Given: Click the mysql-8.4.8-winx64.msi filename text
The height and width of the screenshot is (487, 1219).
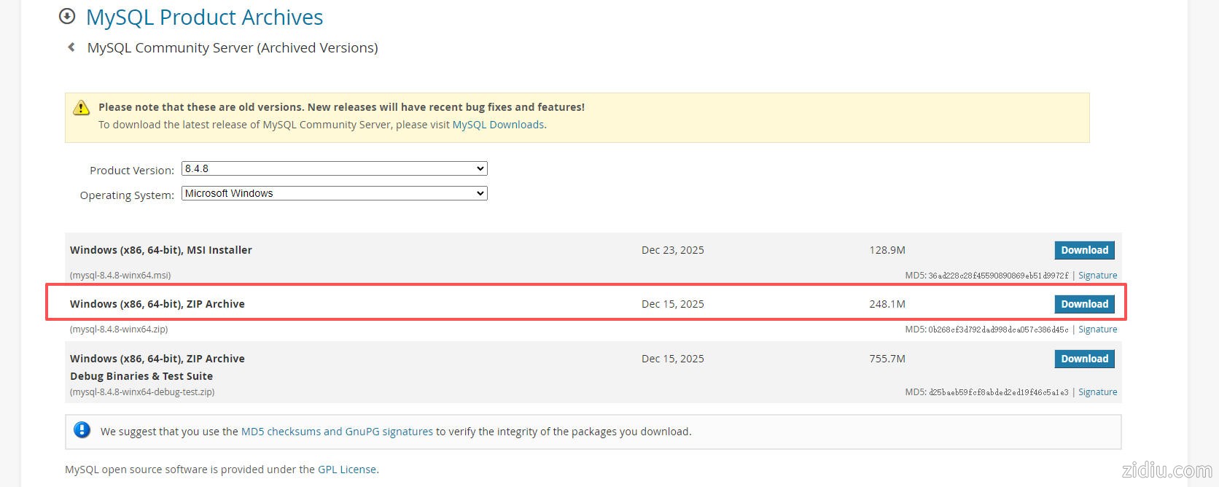Looking at the screenshot, I should coord(120,276).
